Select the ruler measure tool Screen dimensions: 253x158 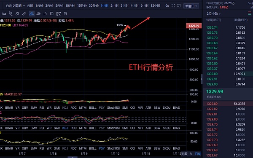click(24, 14)
